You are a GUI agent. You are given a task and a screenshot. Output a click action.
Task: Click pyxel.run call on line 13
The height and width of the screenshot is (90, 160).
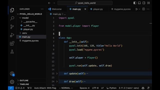pos(90,65)
